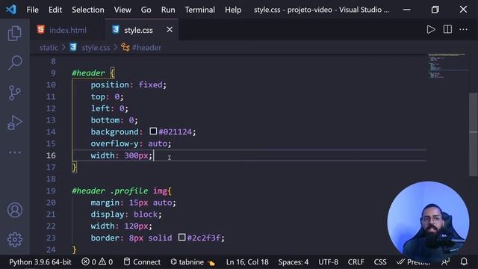
Task: Open the Manage settings gear
Action: point(15,240)
